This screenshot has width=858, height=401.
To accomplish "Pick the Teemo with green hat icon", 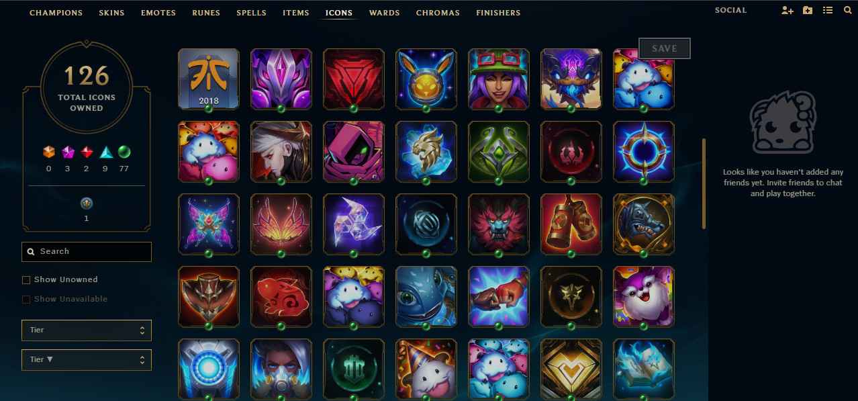I will click(x=498, y=79).
